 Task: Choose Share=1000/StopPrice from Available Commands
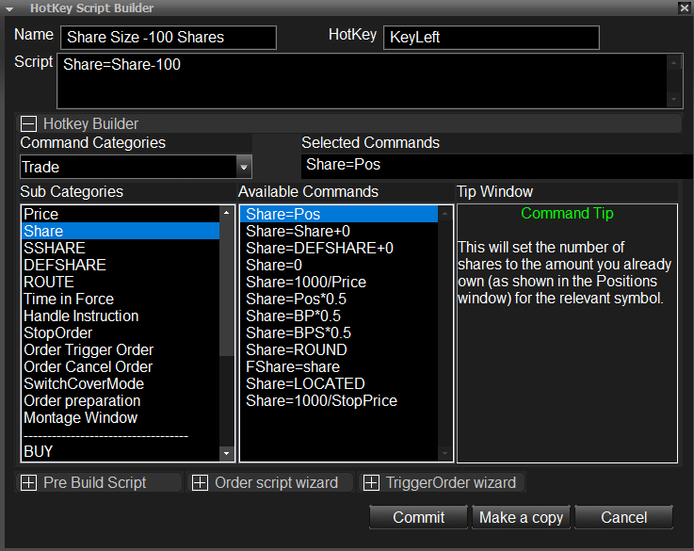point(321,400)
